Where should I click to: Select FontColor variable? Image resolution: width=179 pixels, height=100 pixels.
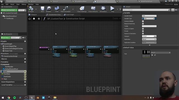pos(7,77)
